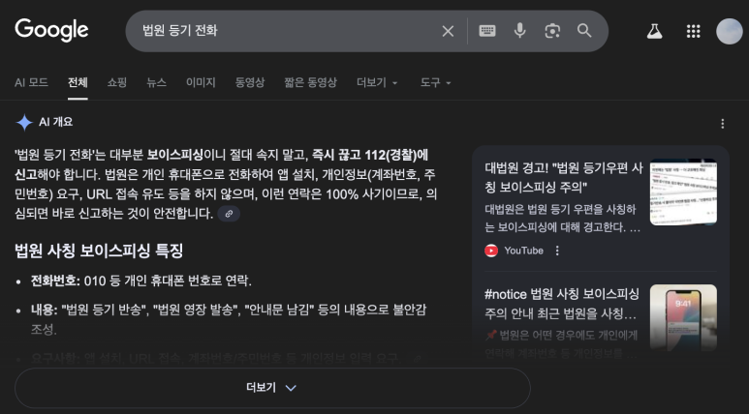Image resolution: width=749 pixels, height=414 pixels.
Task: Open Search Labs flask icon
Action: coord(654,32)
